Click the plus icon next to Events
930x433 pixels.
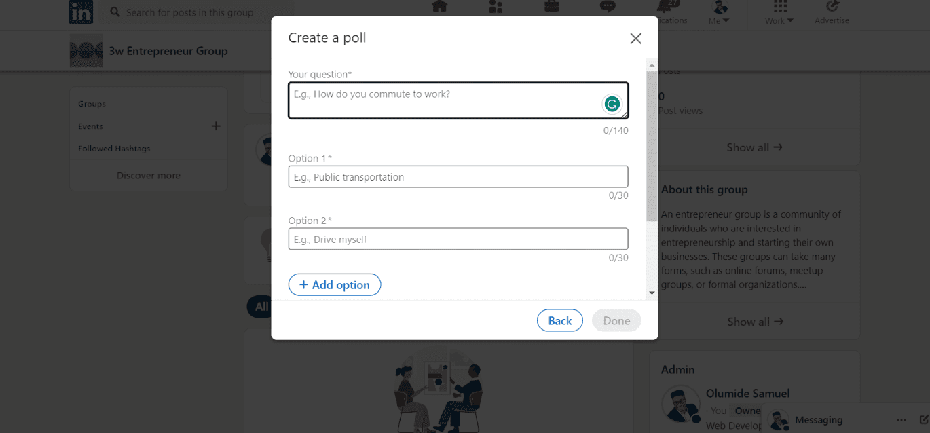click(x=216, y=126)
